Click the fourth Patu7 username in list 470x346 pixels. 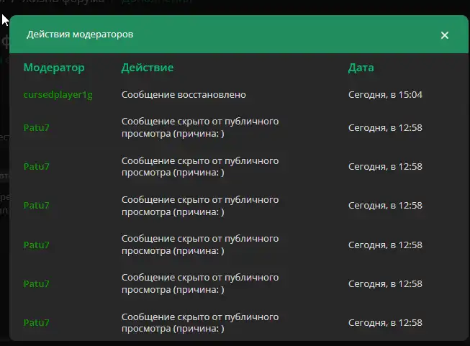coord(36,245)
